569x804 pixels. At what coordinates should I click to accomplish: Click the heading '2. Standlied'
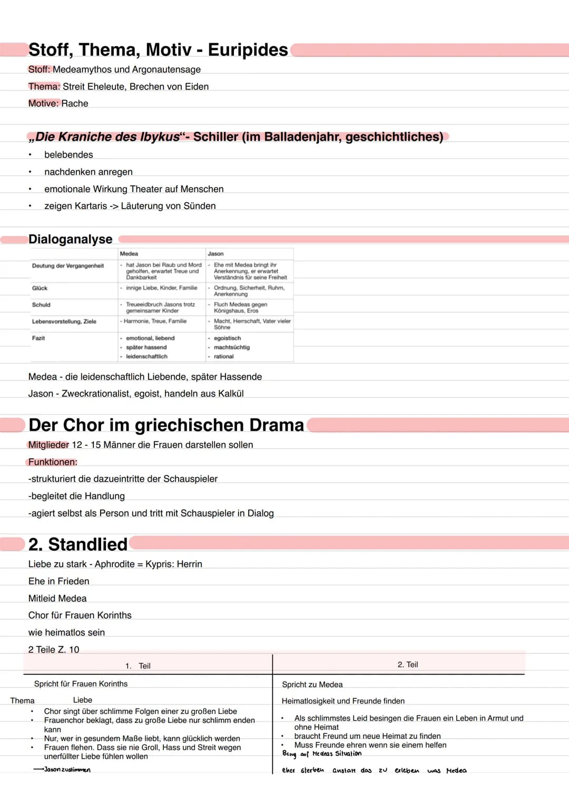(78, 544)
